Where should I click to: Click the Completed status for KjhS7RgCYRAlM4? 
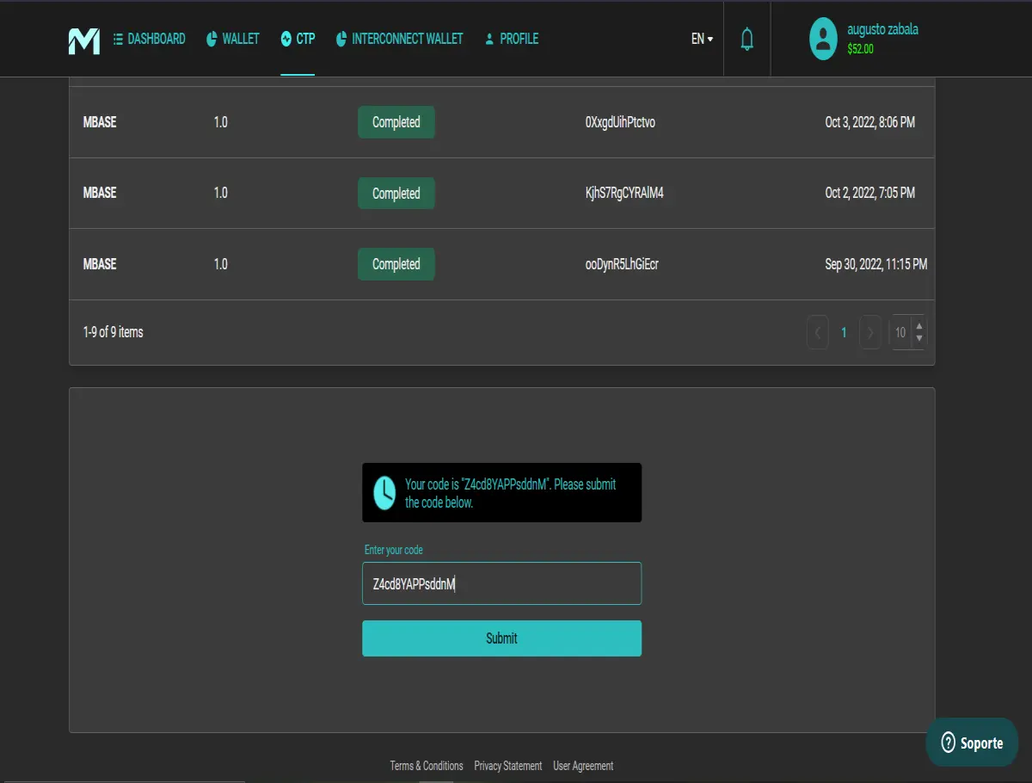click(x=396, y=194)
